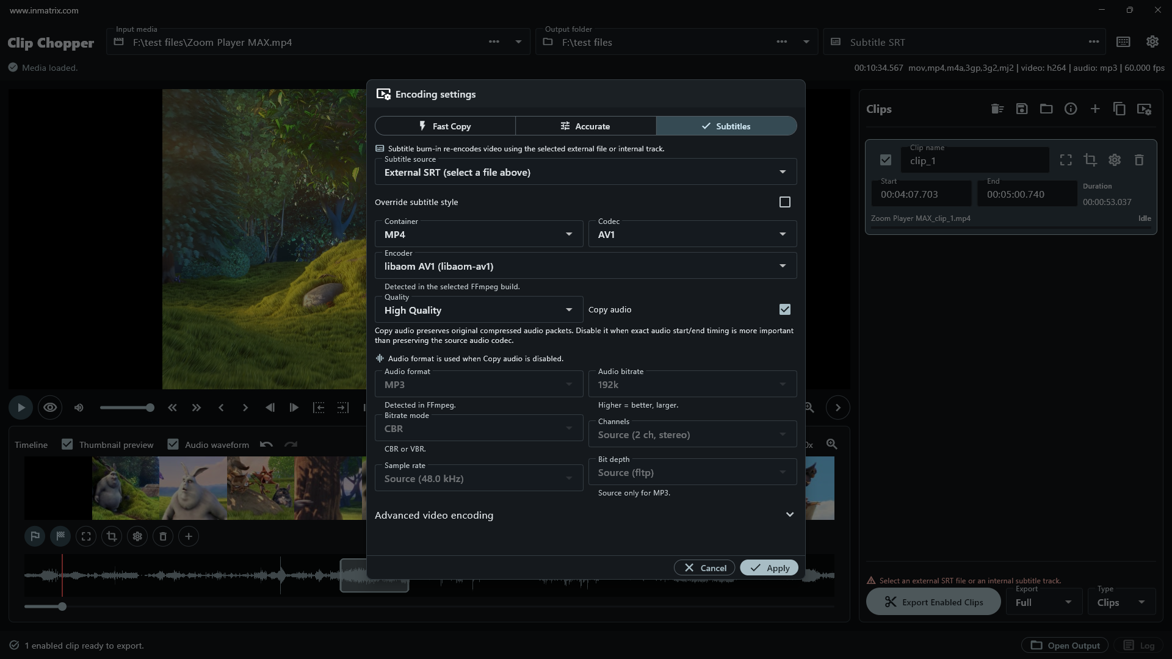Click the open folder icon in Clips header
Image resolution: width=1172 pixels, height=659 pixels.
pyautogui.click(x=1046, y=109)
